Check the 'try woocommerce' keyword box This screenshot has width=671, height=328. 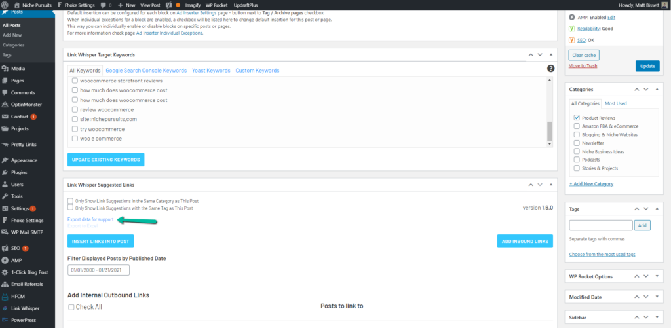[75, 129]
